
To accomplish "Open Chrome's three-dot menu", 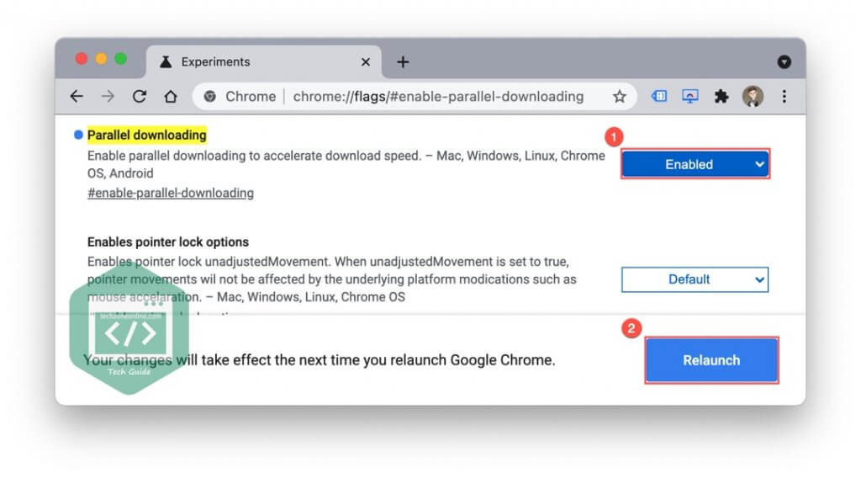I will [784, 97].
